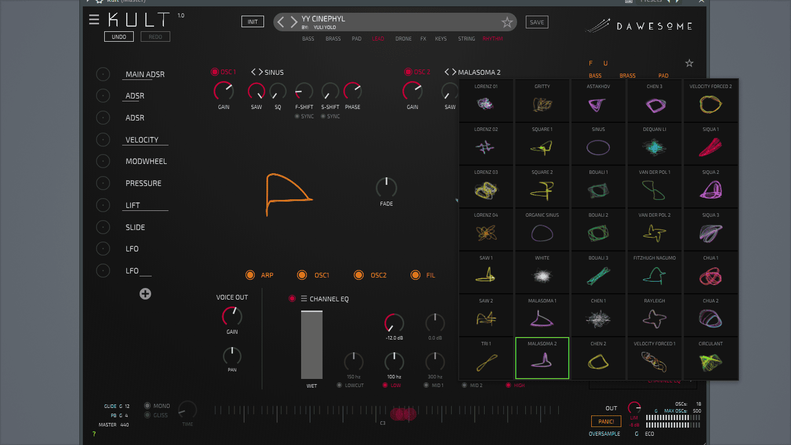Select the Siqua 1 attractor
The width and height of the screenshot is (791, 445).
click(711, 143)
